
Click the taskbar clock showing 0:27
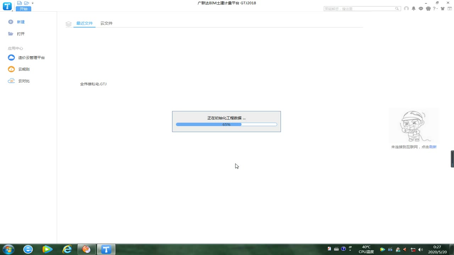(x=437, y=249)
